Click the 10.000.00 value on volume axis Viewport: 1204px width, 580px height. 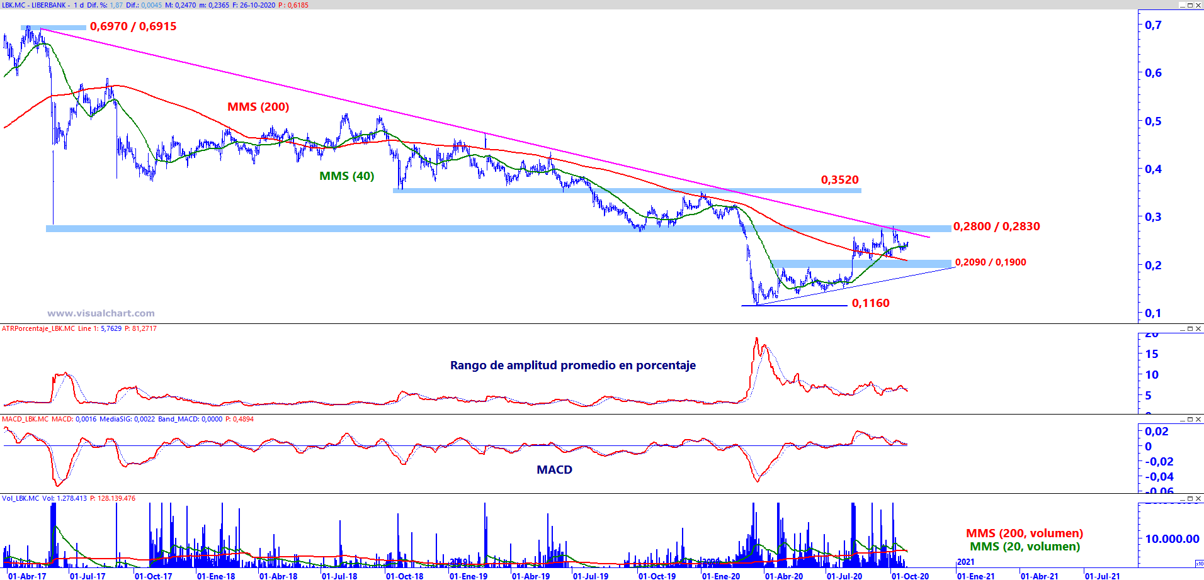(x=1172, y=539)
